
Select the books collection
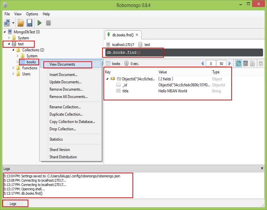pyautogui.click(x=31, y=62)
